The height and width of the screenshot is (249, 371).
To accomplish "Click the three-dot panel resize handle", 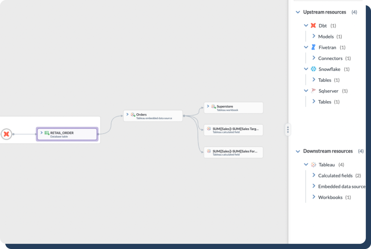I will click(288, 130).
